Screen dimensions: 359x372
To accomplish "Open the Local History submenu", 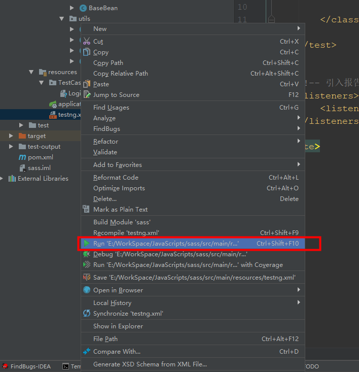I will point(193,302).
